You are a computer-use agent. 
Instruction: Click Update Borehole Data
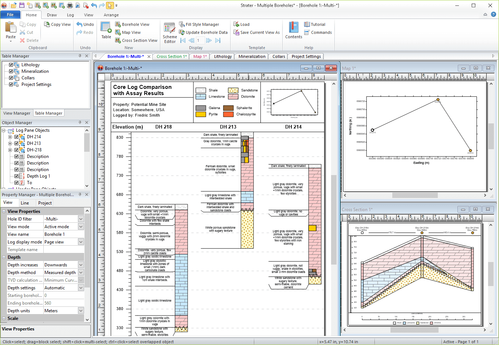(x=203, y=32)
